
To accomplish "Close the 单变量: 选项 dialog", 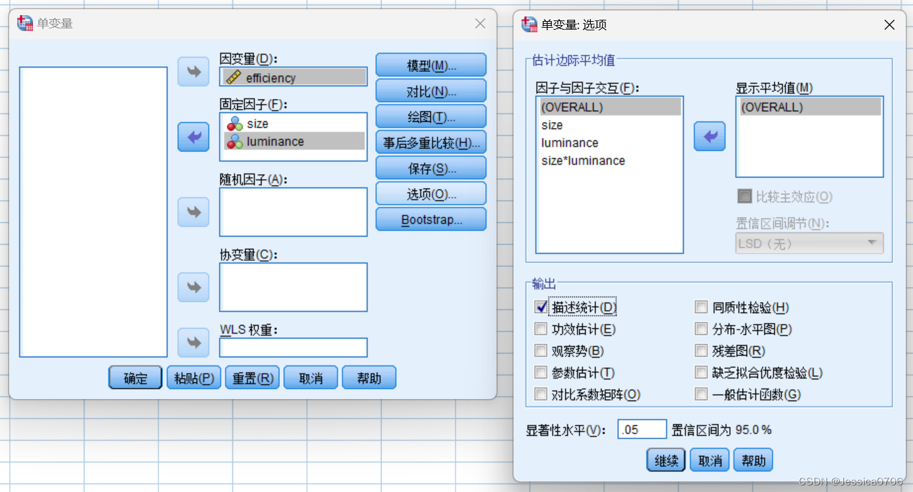I will pyautogui.click(x=890, y=25).
